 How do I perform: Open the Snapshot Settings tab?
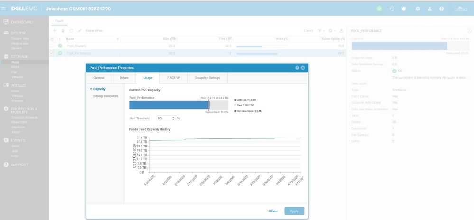coord(207,78)
